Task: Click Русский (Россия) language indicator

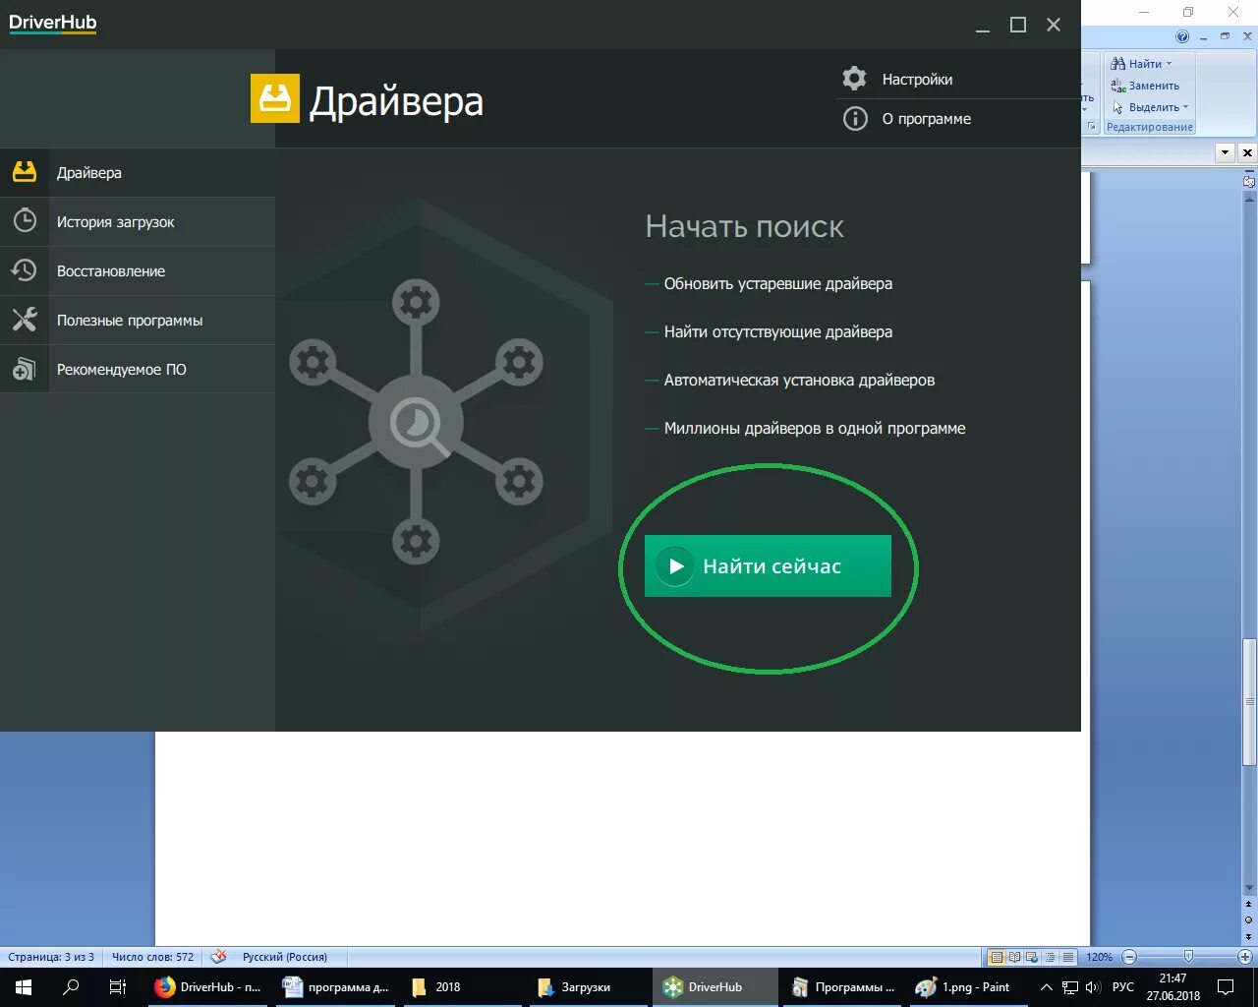Action: tap(285, 957)
